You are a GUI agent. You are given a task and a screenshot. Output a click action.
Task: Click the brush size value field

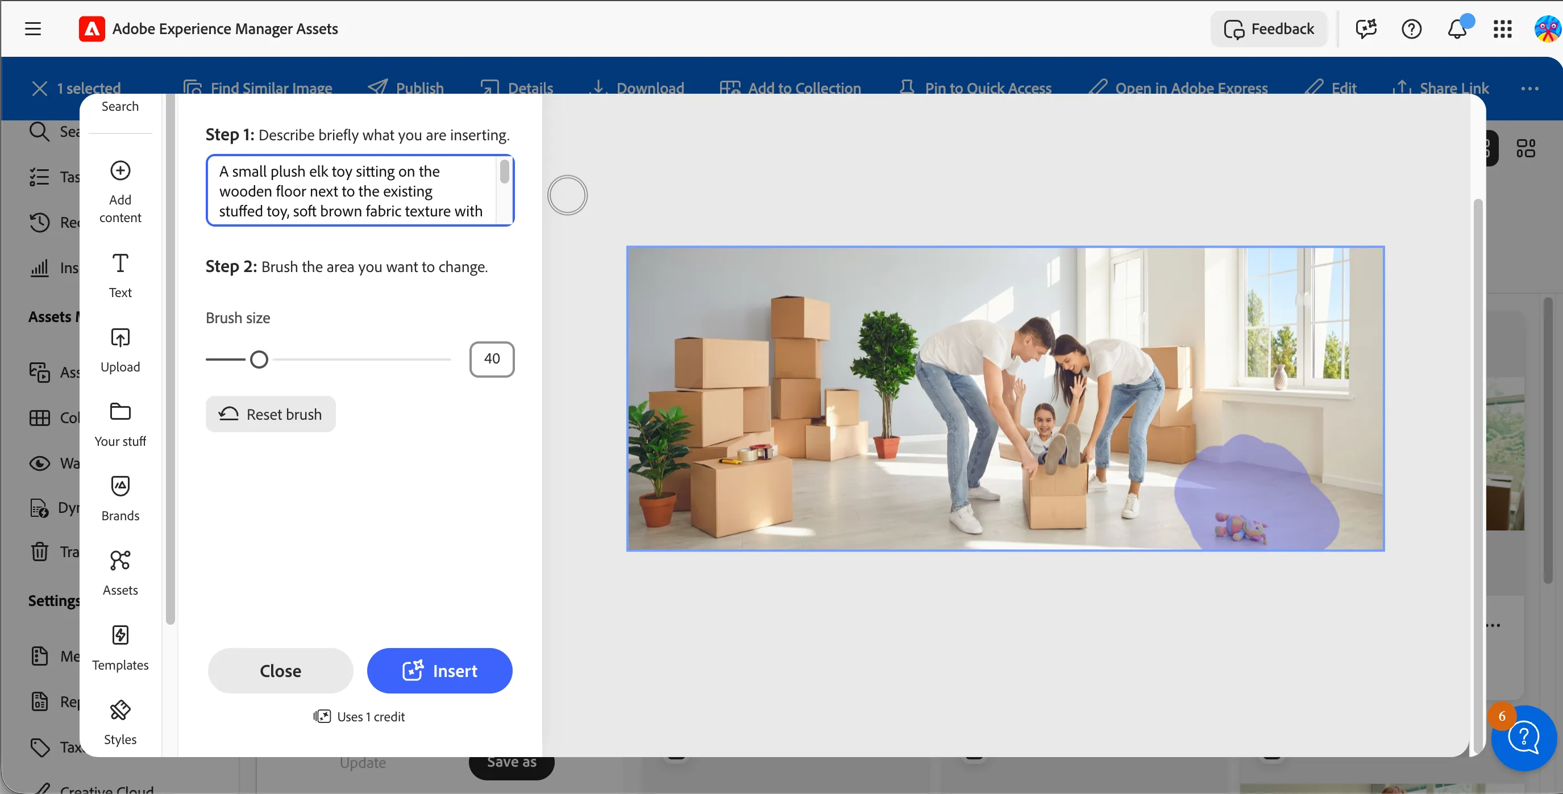(492, 359)
